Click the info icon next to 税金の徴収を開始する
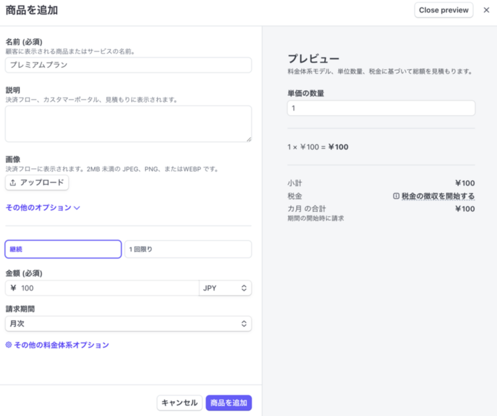Image resolution: width=497 pixels, height=416 pixels. 396,196
